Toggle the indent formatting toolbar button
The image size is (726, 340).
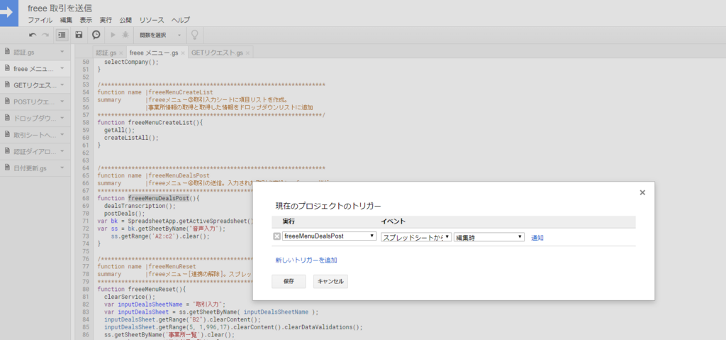[x=62, y=35]
